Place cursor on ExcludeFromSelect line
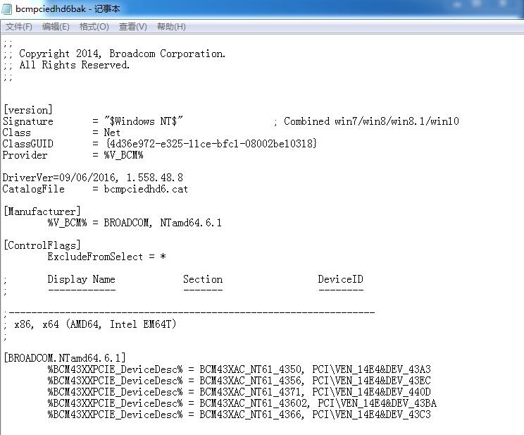The image size is (524, 435). (107, 257)
